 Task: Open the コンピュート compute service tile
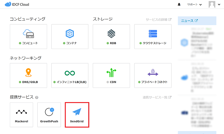[x=28, y=37]
